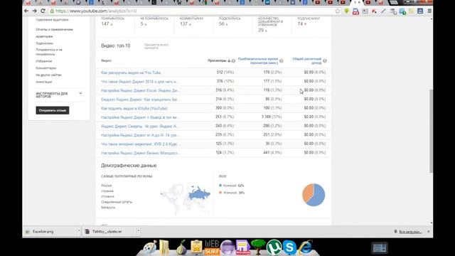The image size is (455, 256).
Task: Click Россия in top regions list
Action: tap(106, 186)
